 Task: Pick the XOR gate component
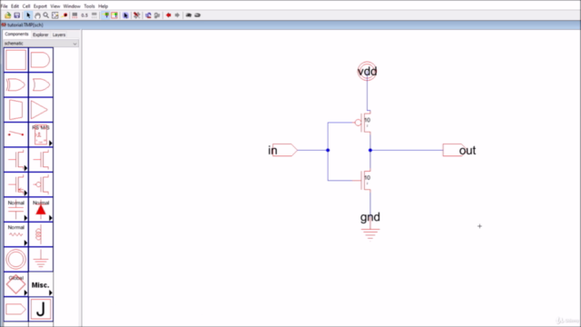click(16, 84)
